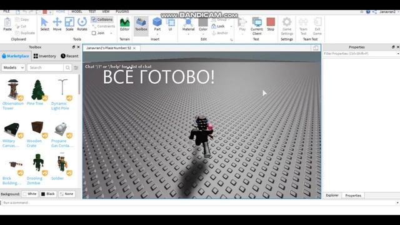Click the Exit Game icon

(x=317, y=22)
